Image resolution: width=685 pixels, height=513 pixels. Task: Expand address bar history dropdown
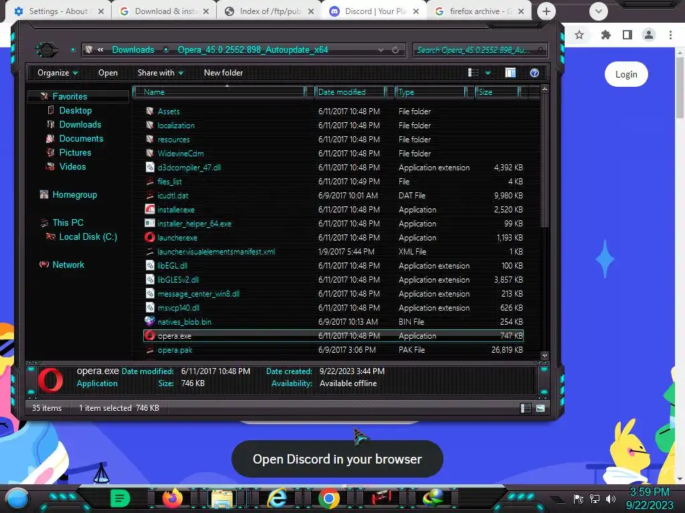click(x=381, y=49)
